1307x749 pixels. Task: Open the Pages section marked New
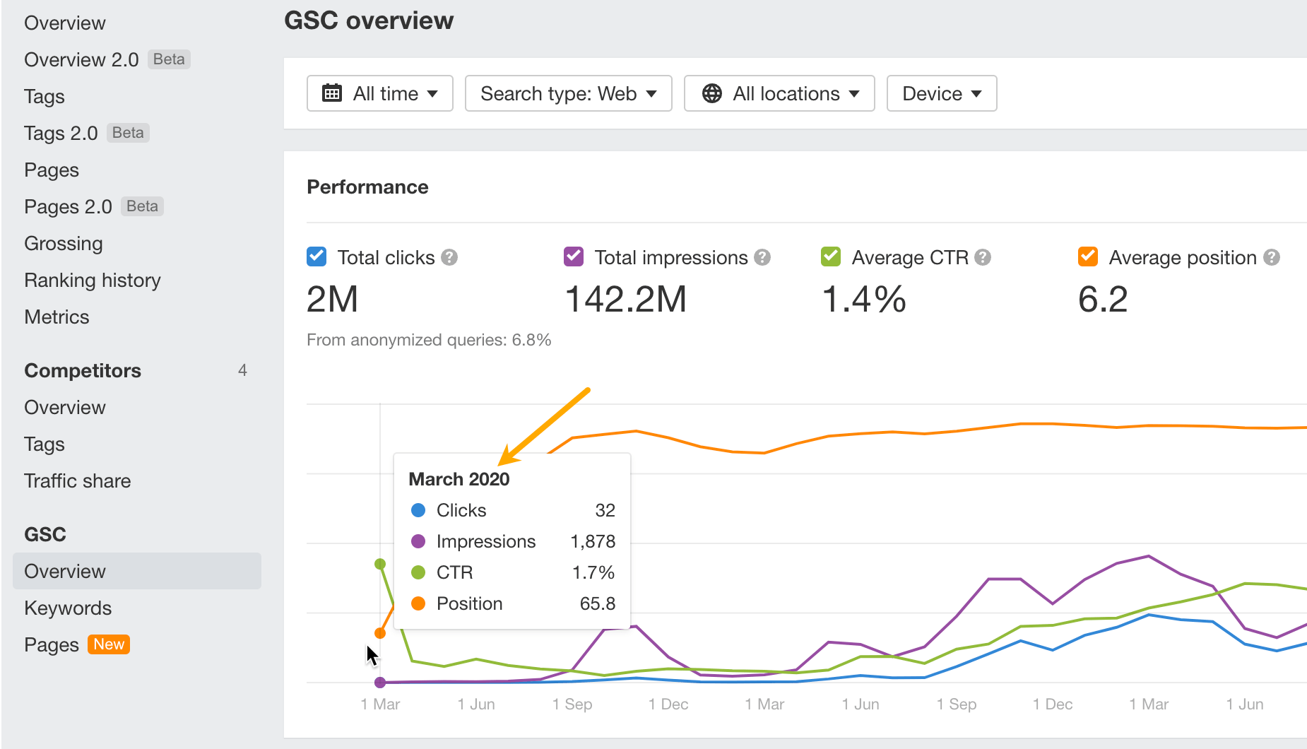[x=51, y=644]
